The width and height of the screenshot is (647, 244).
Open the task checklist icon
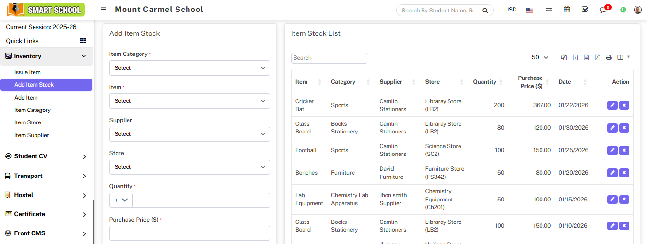pos(585,10)
